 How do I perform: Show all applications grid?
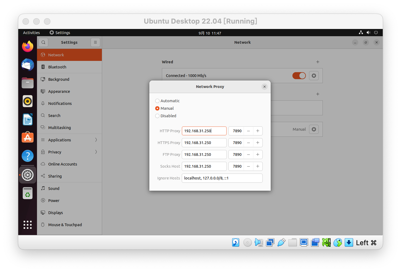(28, 225)
